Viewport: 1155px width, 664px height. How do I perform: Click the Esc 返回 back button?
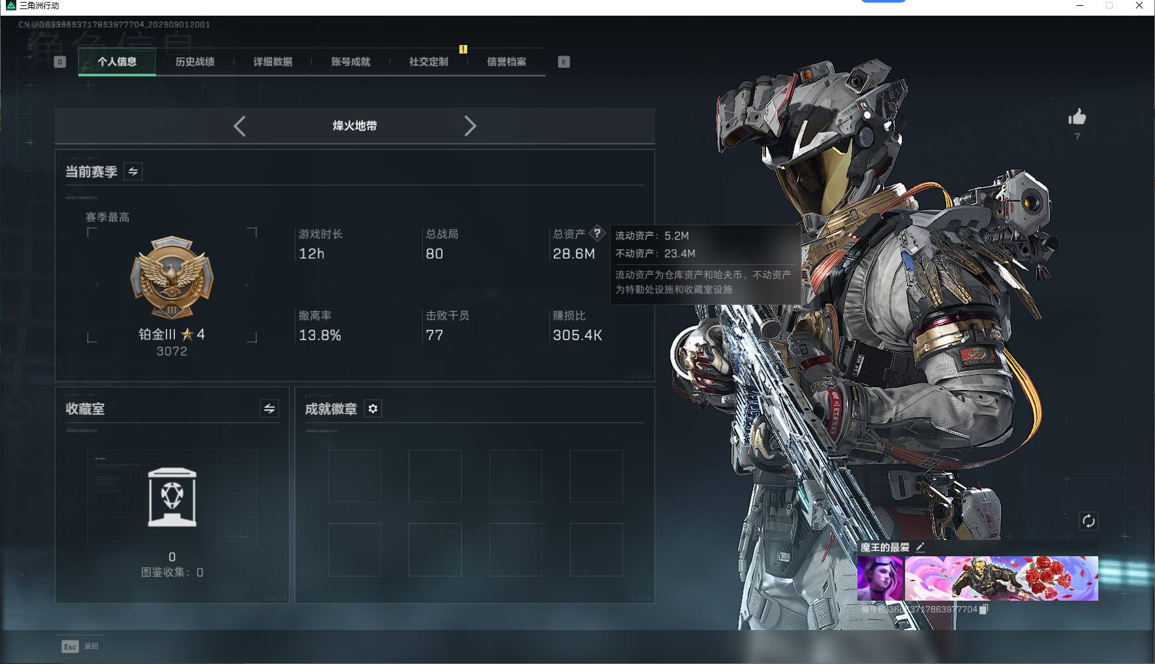point(80,646)
